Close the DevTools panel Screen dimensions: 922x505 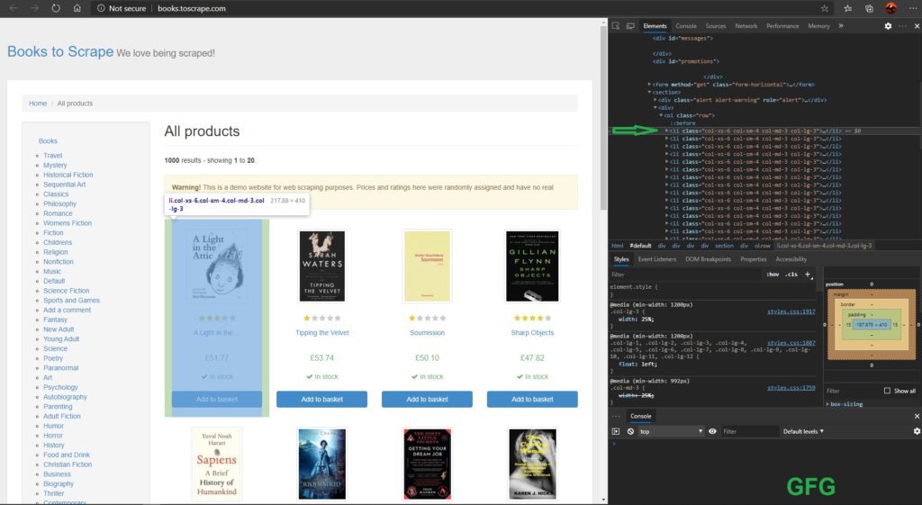point(917,26)
